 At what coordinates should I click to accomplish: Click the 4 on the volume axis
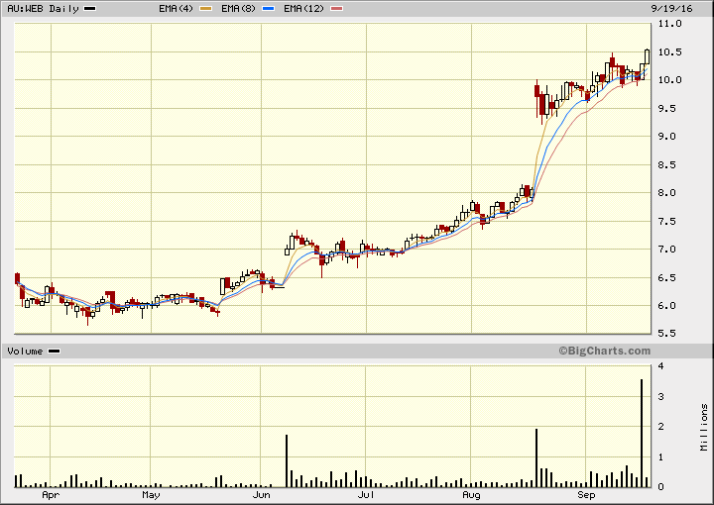660,366
